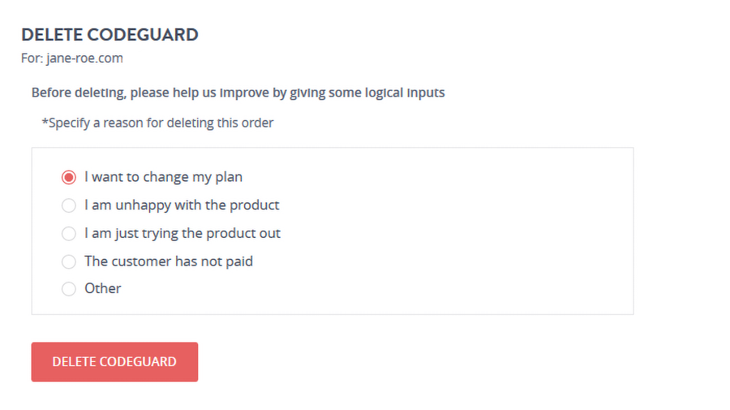
Task: Click the empty space inside the reasons box
Action: (x=457, y=231)
